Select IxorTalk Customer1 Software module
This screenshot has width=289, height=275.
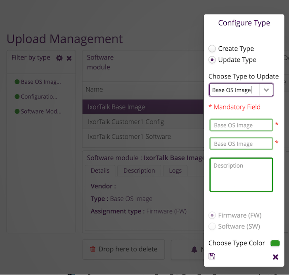pos(143,137)
